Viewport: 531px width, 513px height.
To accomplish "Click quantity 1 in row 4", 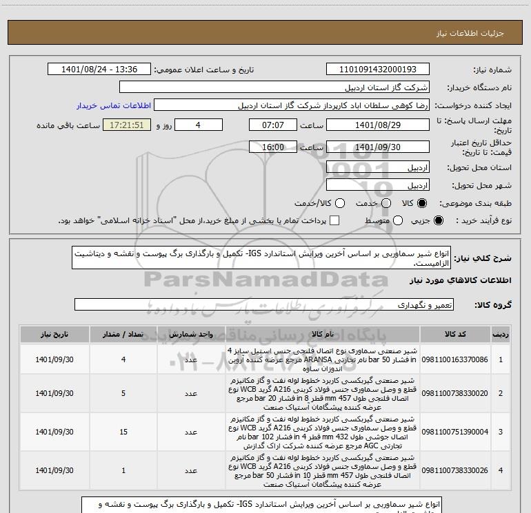I will [x=123, y=470].
